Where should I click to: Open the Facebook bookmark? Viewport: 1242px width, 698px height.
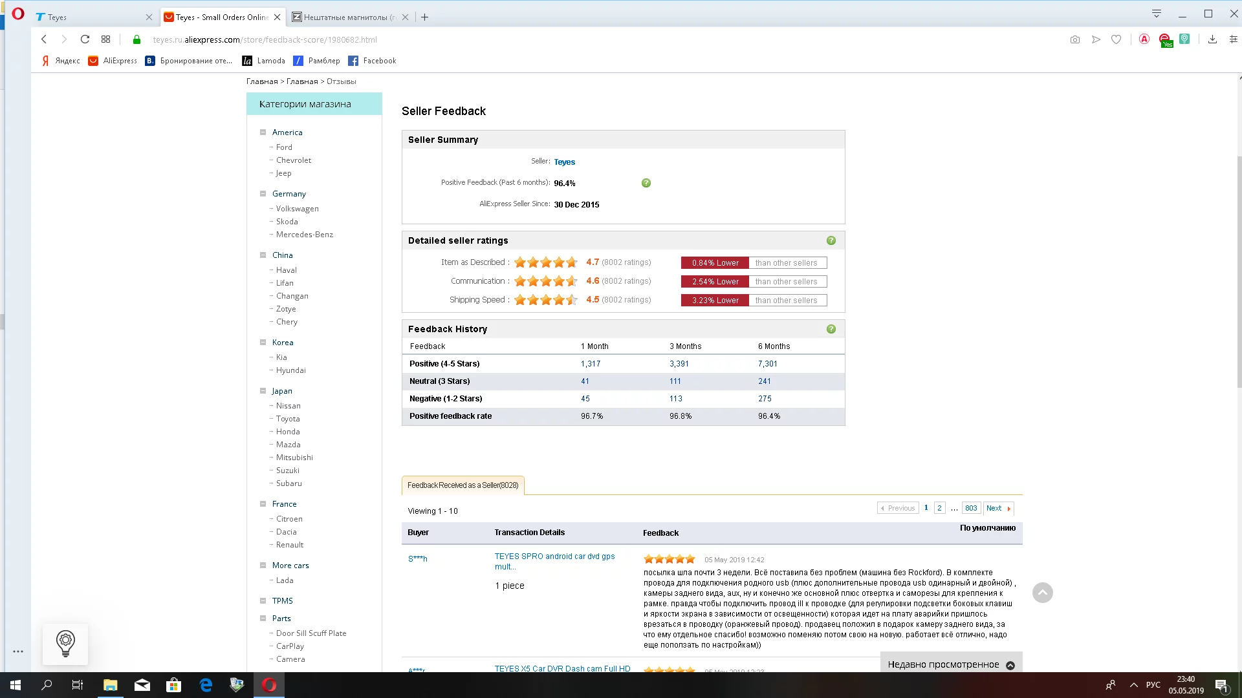tap(372, 61)
